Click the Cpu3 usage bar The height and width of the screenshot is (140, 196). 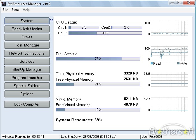click(x=105, y=33)
